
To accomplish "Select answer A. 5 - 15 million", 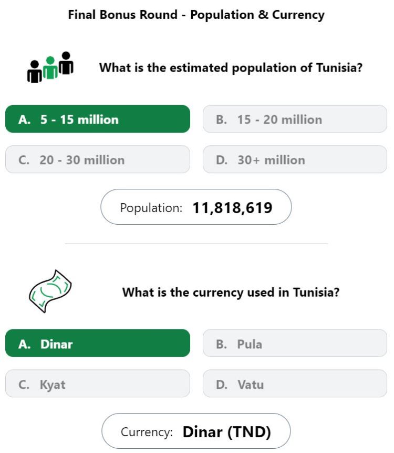I will pos(98,119).
